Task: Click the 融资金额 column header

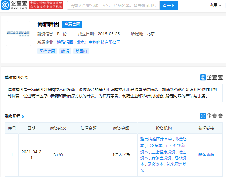Action: [x=121, y=128]
